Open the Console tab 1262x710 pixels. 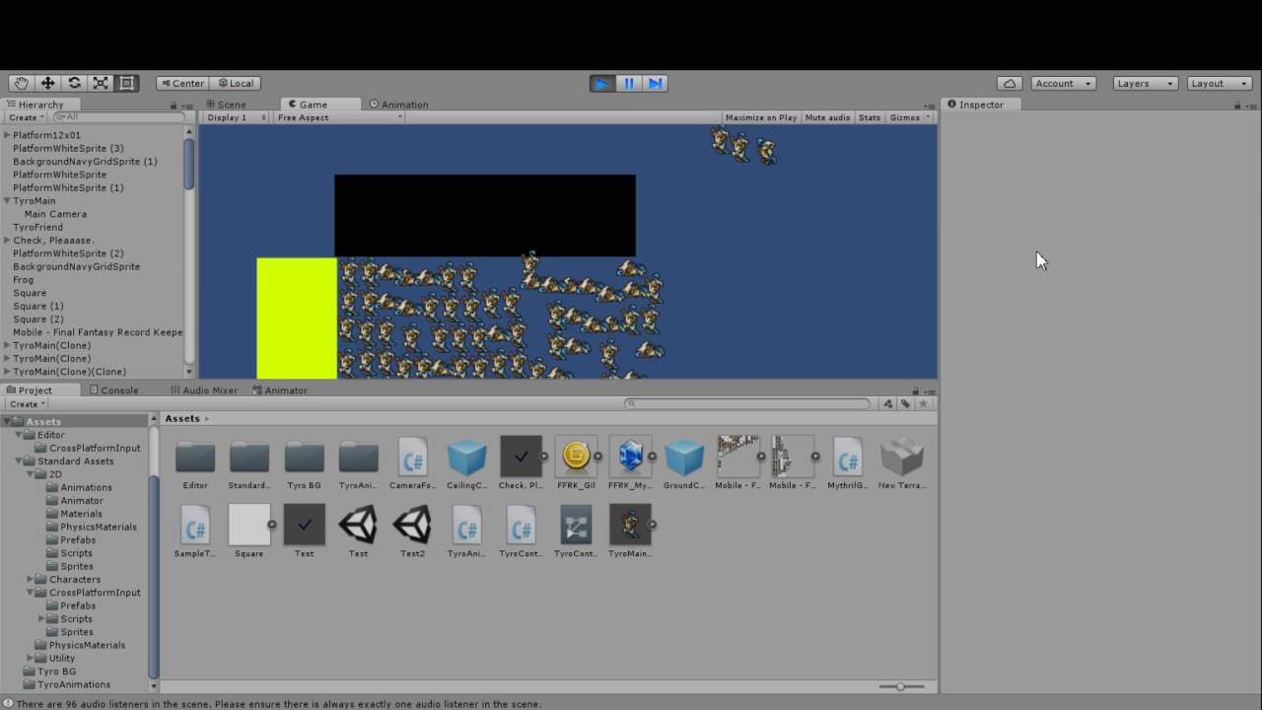113,390
